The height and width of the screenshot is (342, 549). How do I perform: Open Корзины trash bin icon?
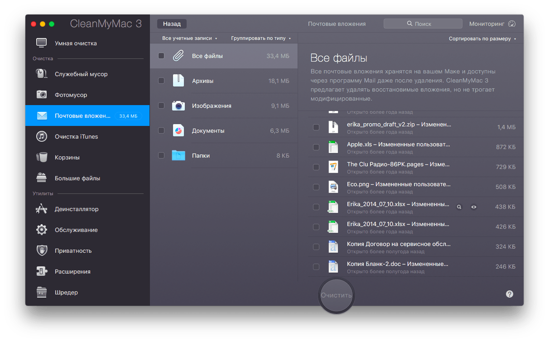pyautogui.click(x=42, y=157)
